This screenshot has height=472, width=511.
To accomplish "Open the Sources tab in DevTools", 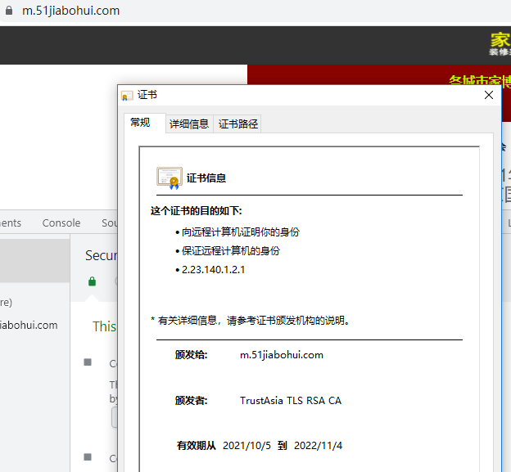I will (109, 223).
